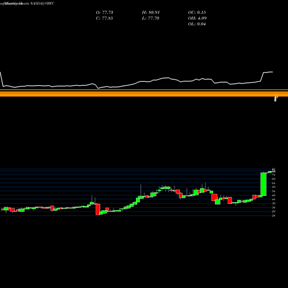
Task: Select the high value H: 80.91
Action: 151,13
